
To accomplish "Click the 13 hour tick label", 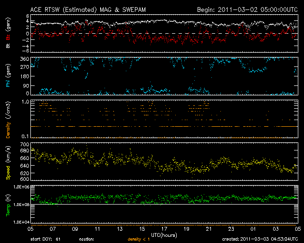I will 120,229.
